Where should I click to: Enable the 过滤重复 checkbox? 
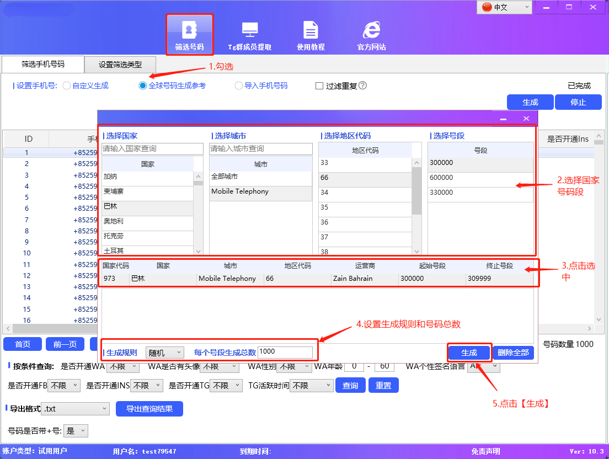point(319,86)
